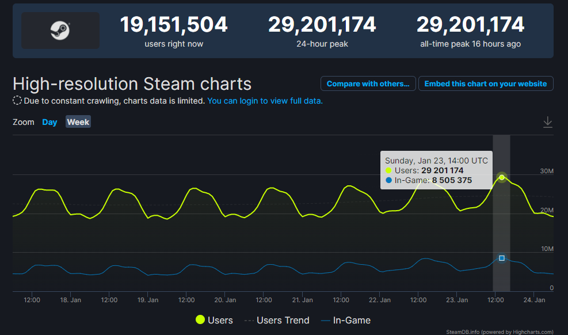This screenshot has width=568, height=335.
Task: Toggle the Users Trend legend item
Action: click(277, 320)
